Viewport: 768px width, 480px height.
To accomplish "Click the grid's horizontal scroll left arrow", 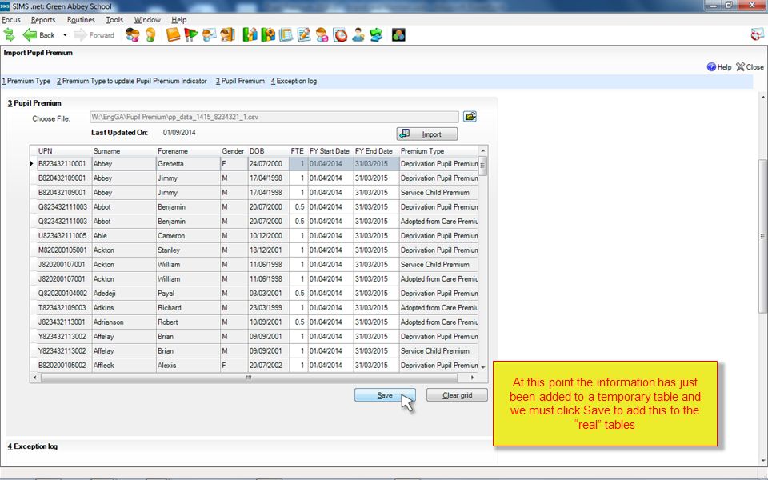I will [34, 378].
